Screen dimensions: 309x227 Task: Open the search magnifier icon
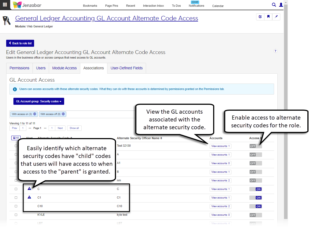[x=274, y=5]
